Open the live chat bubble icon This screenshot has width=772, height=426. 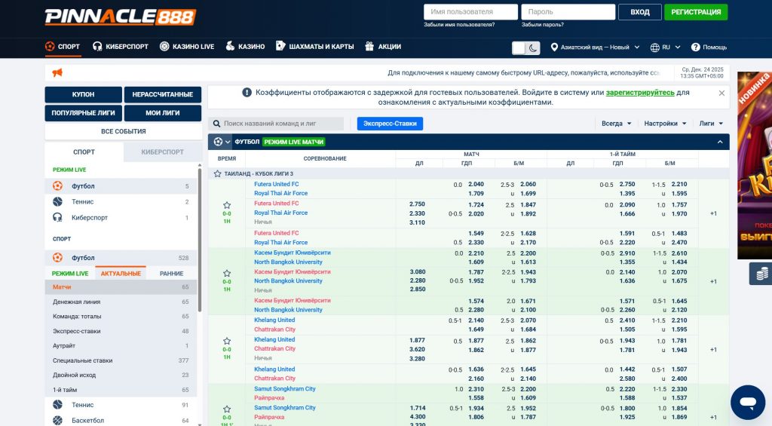(x=747, y=402)
